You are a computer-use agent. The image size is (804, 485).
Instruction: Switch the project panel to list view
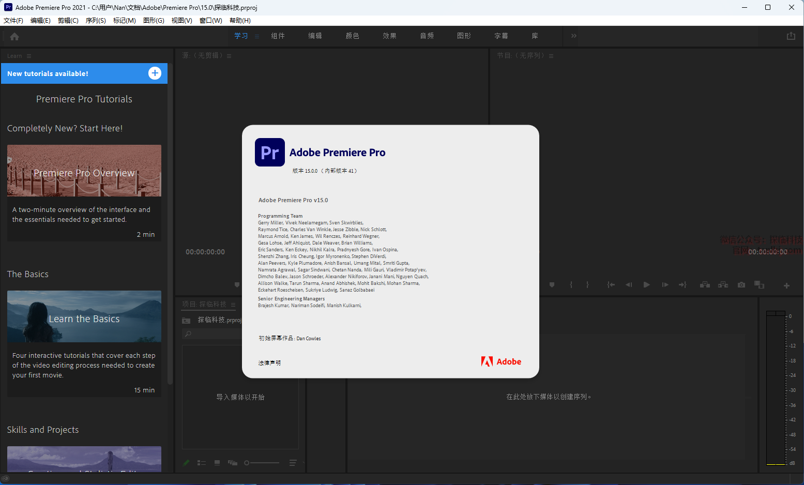coord(202,463)
